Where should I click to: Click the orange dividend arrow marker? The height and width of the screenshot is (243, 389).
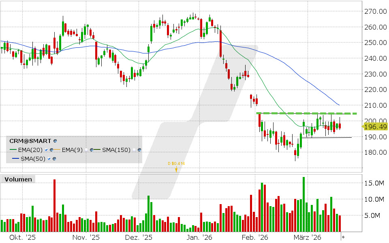[176, 170]
